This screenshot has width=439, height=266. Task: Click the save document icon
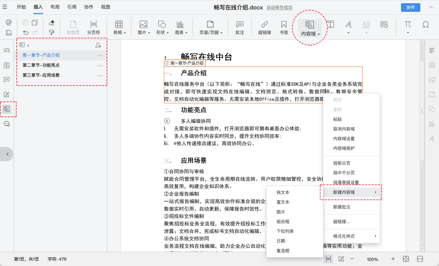[9, 33]
